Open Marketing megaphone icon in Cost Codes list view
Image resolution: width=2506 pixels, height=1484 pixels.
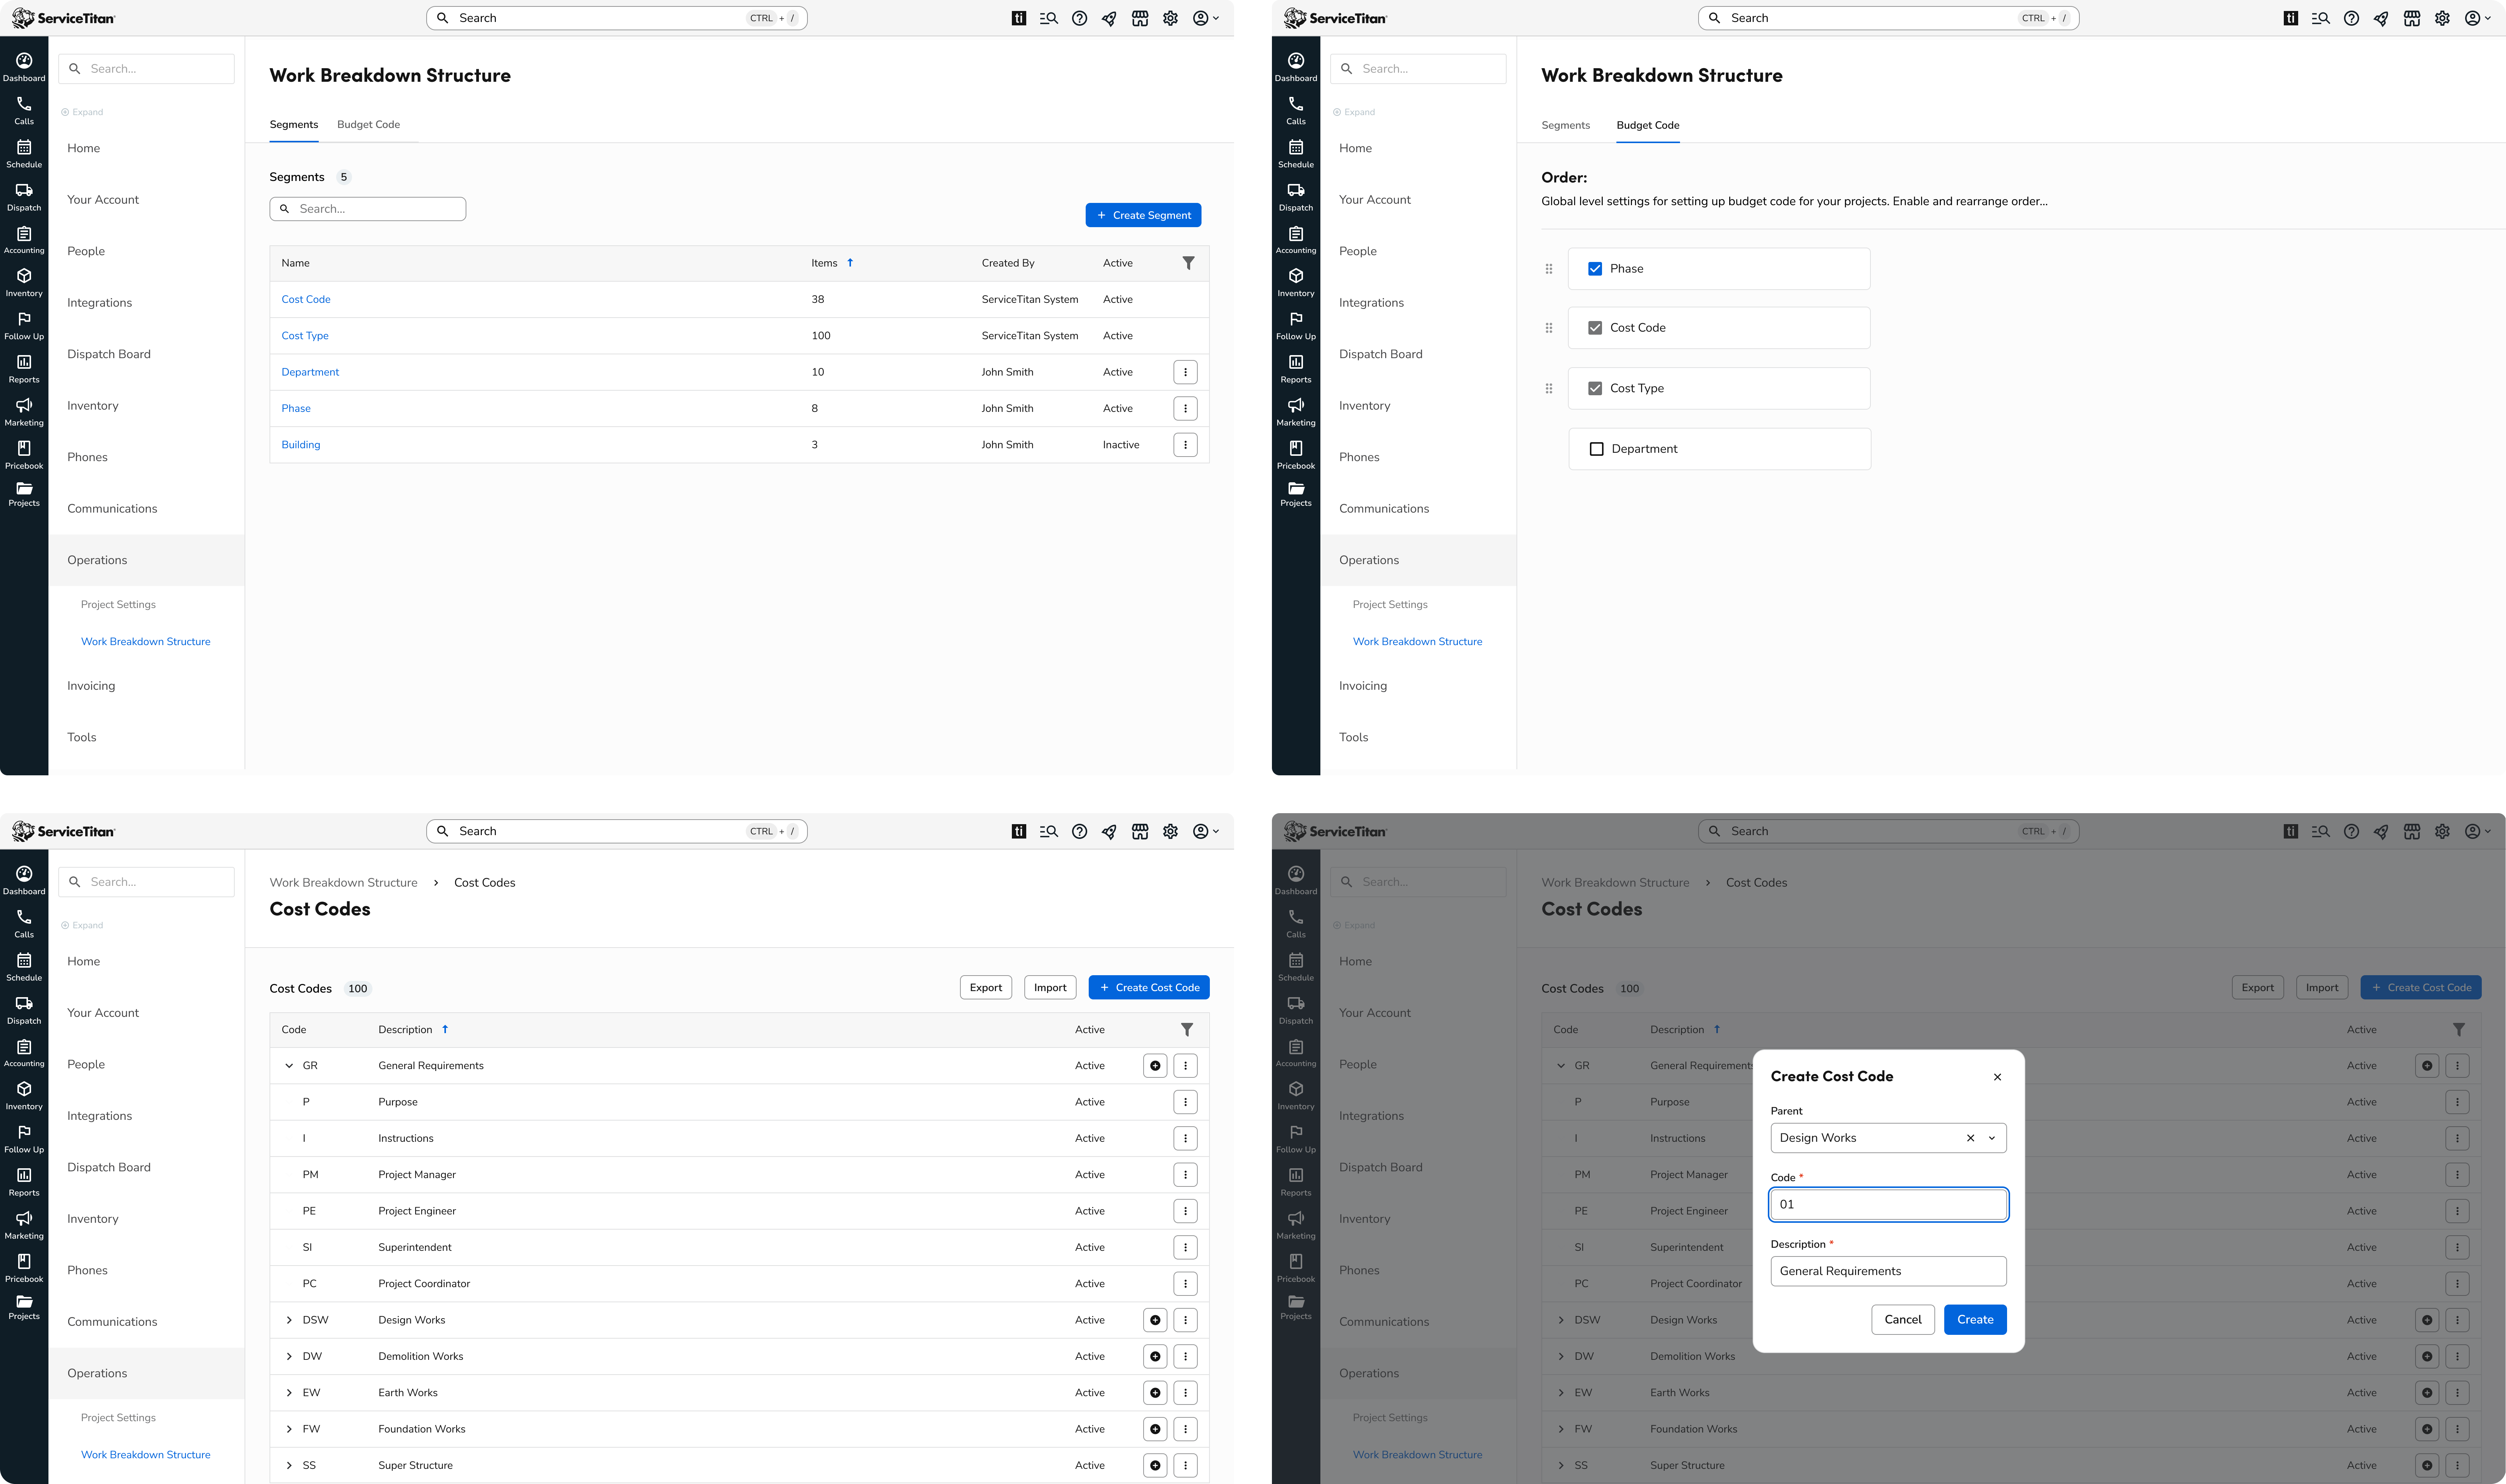(24, 1218)
